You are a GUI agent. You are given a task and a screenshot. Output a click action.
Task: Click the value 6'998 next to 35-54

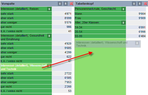(x=142, y=32)
